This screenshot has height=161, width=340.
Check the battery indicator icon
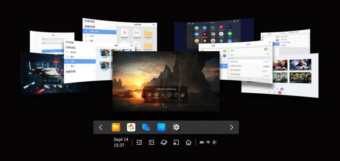coord(202,142)
